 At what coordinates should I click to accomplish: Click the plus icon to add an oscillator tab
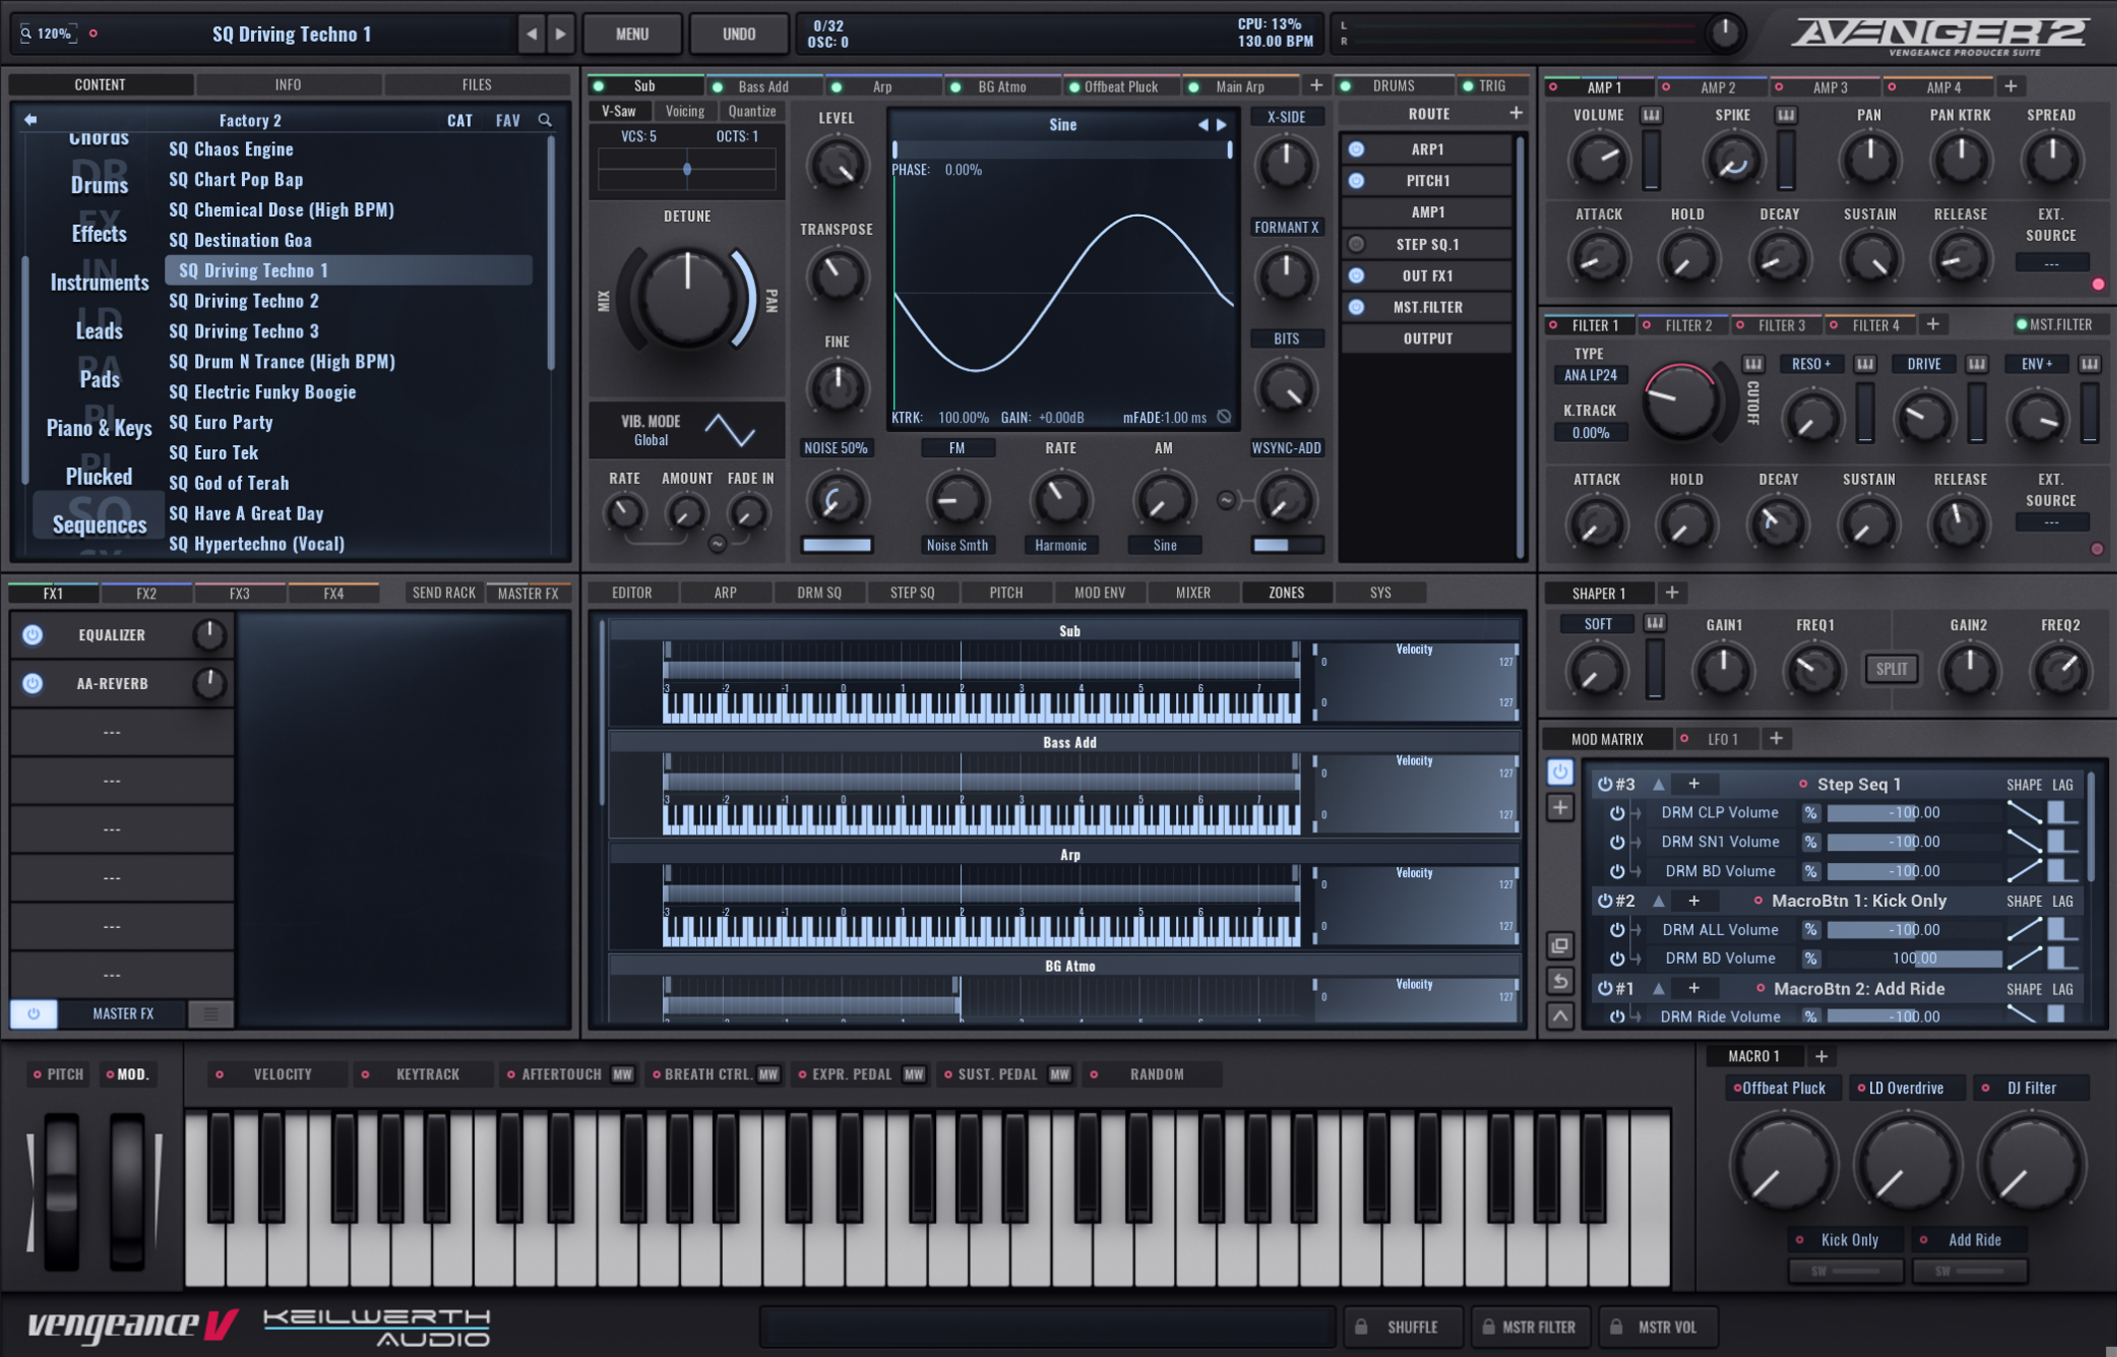[x=1316, y=86]
